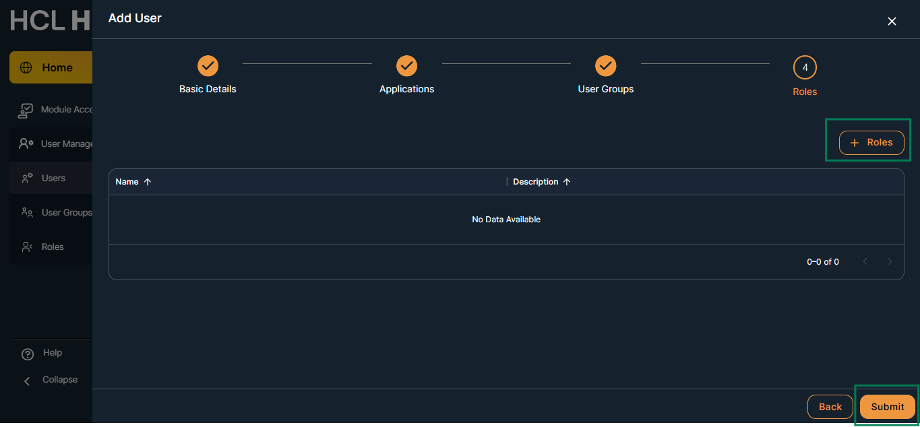Click the Help question mark icon
920x427 pixels.
(28, 354)
